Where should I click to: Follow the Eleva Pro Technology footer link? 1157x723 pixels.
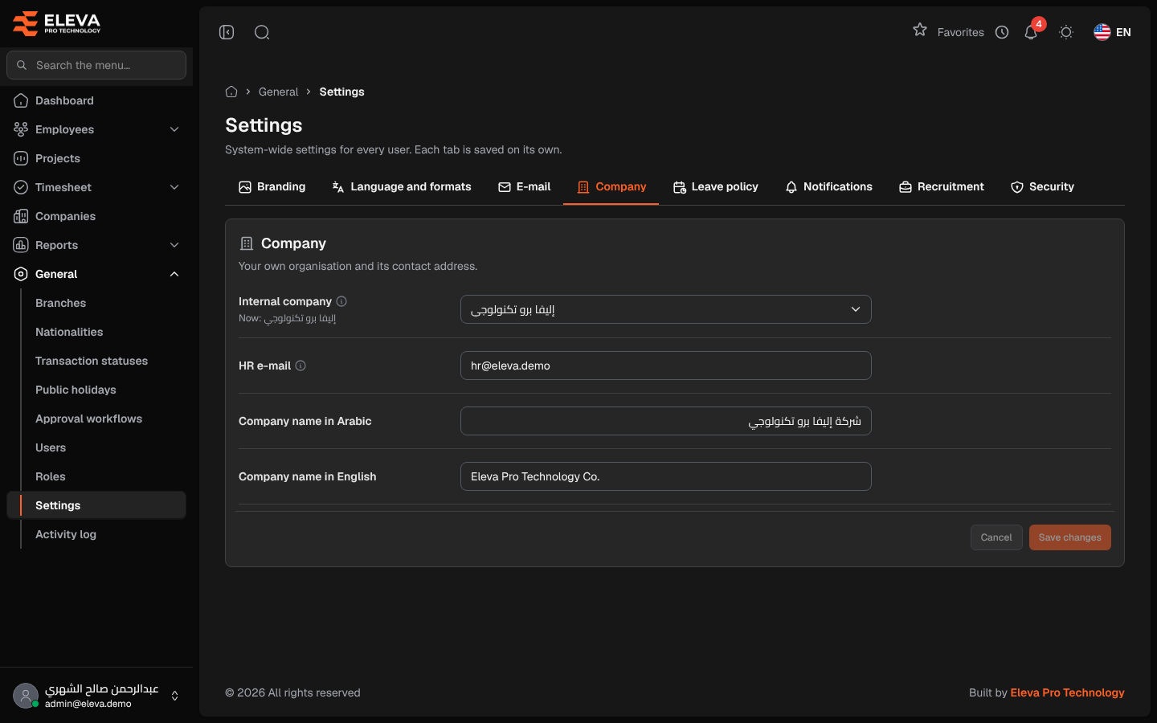(x=1067, y=692)
